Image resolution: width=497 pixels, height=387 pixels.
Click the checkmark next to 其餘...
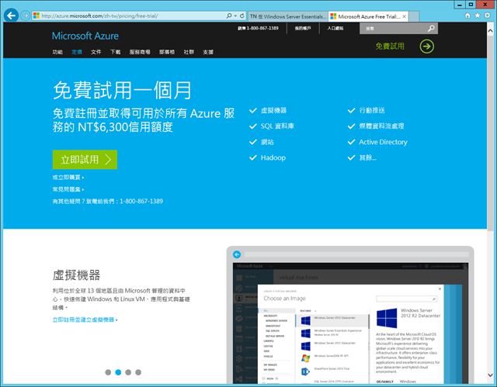click(352, 157)
